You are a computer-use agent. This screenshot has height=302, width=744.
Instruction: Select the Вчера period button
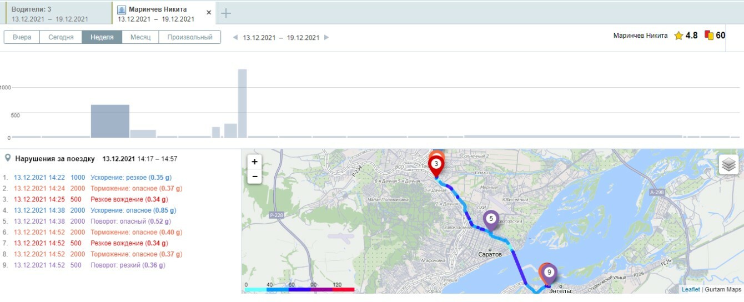(x=22, y=37)
